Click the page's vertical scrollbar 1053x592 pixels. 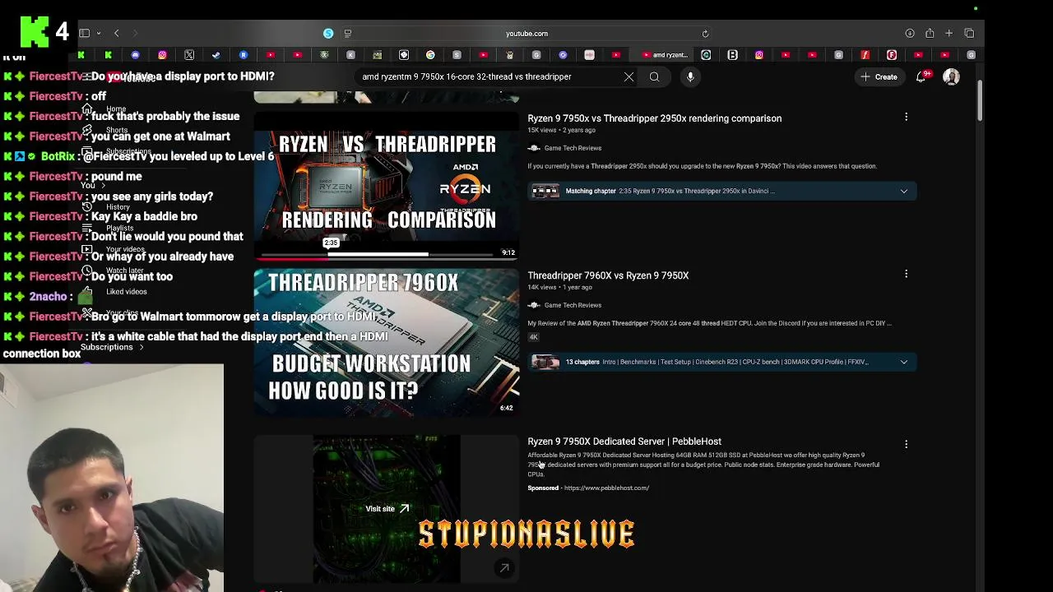979,99
